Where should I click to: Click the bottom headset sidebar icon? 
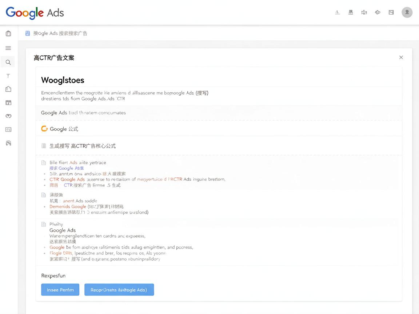pos(8,143)
